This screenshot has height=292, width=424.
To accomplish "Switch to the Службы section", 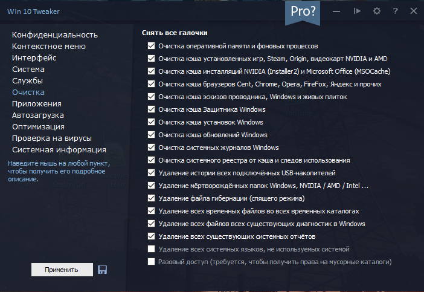I will point(27,80).
